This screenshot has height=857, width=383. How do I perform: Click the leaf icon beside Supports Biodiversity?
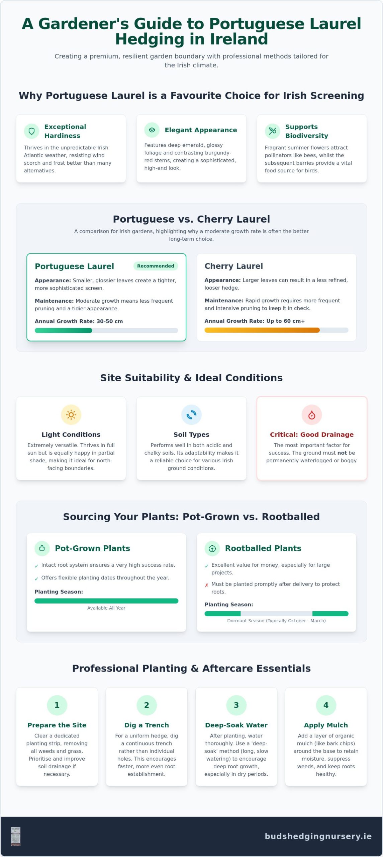(x=272, y=131)
